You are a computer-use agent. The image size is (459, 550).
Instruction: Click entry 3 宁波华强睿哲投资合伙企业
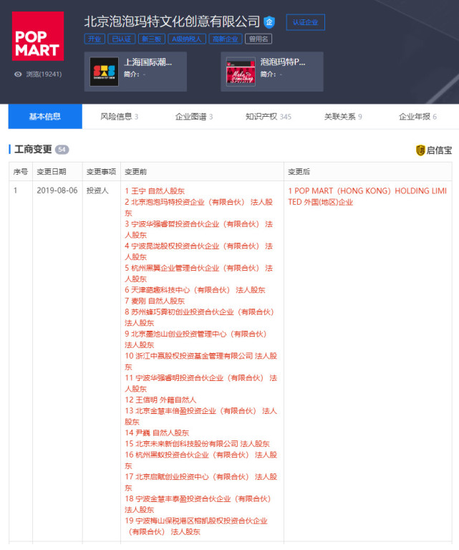point(199,229)
